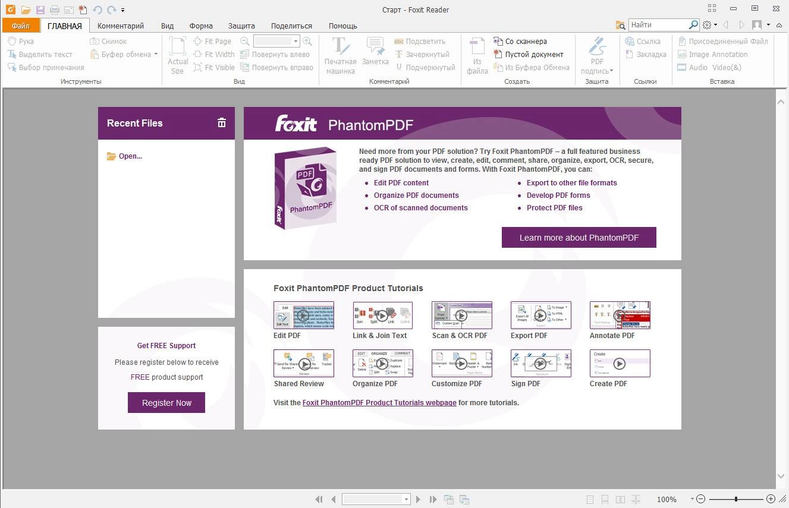The height and width of the screenshot is (508, 789).
Task: Redo the last action
Action: click(x=111, y=10)
